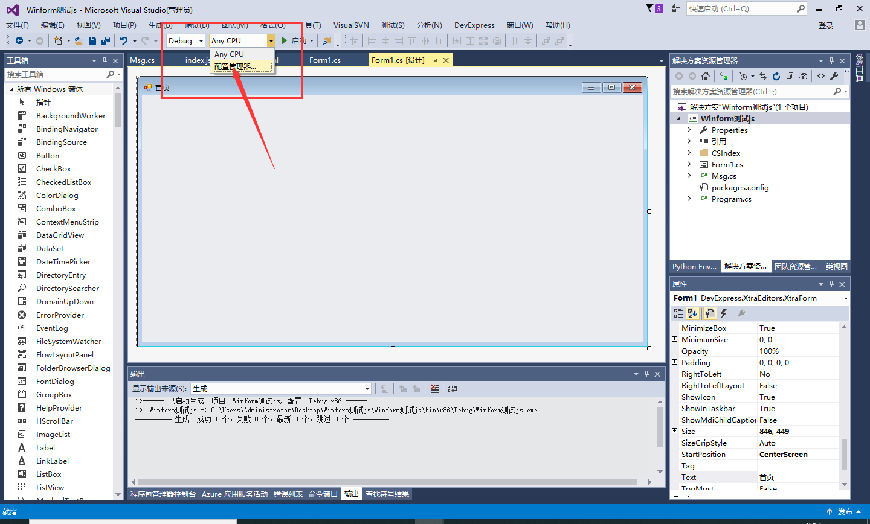Switch to the Python Env... tab

coord(694,266)
